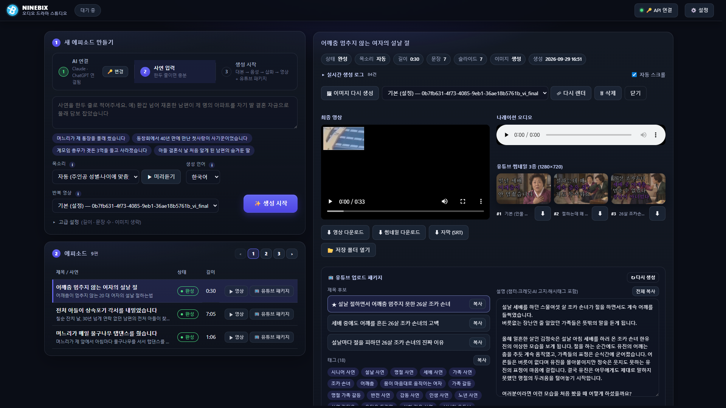Open the 목소리 voice dropdown
This screenshot has width=726, height=408.
point(96,177)
